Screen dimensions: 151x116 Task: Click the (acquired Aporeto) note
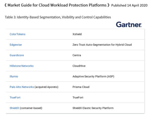point(46,87)
